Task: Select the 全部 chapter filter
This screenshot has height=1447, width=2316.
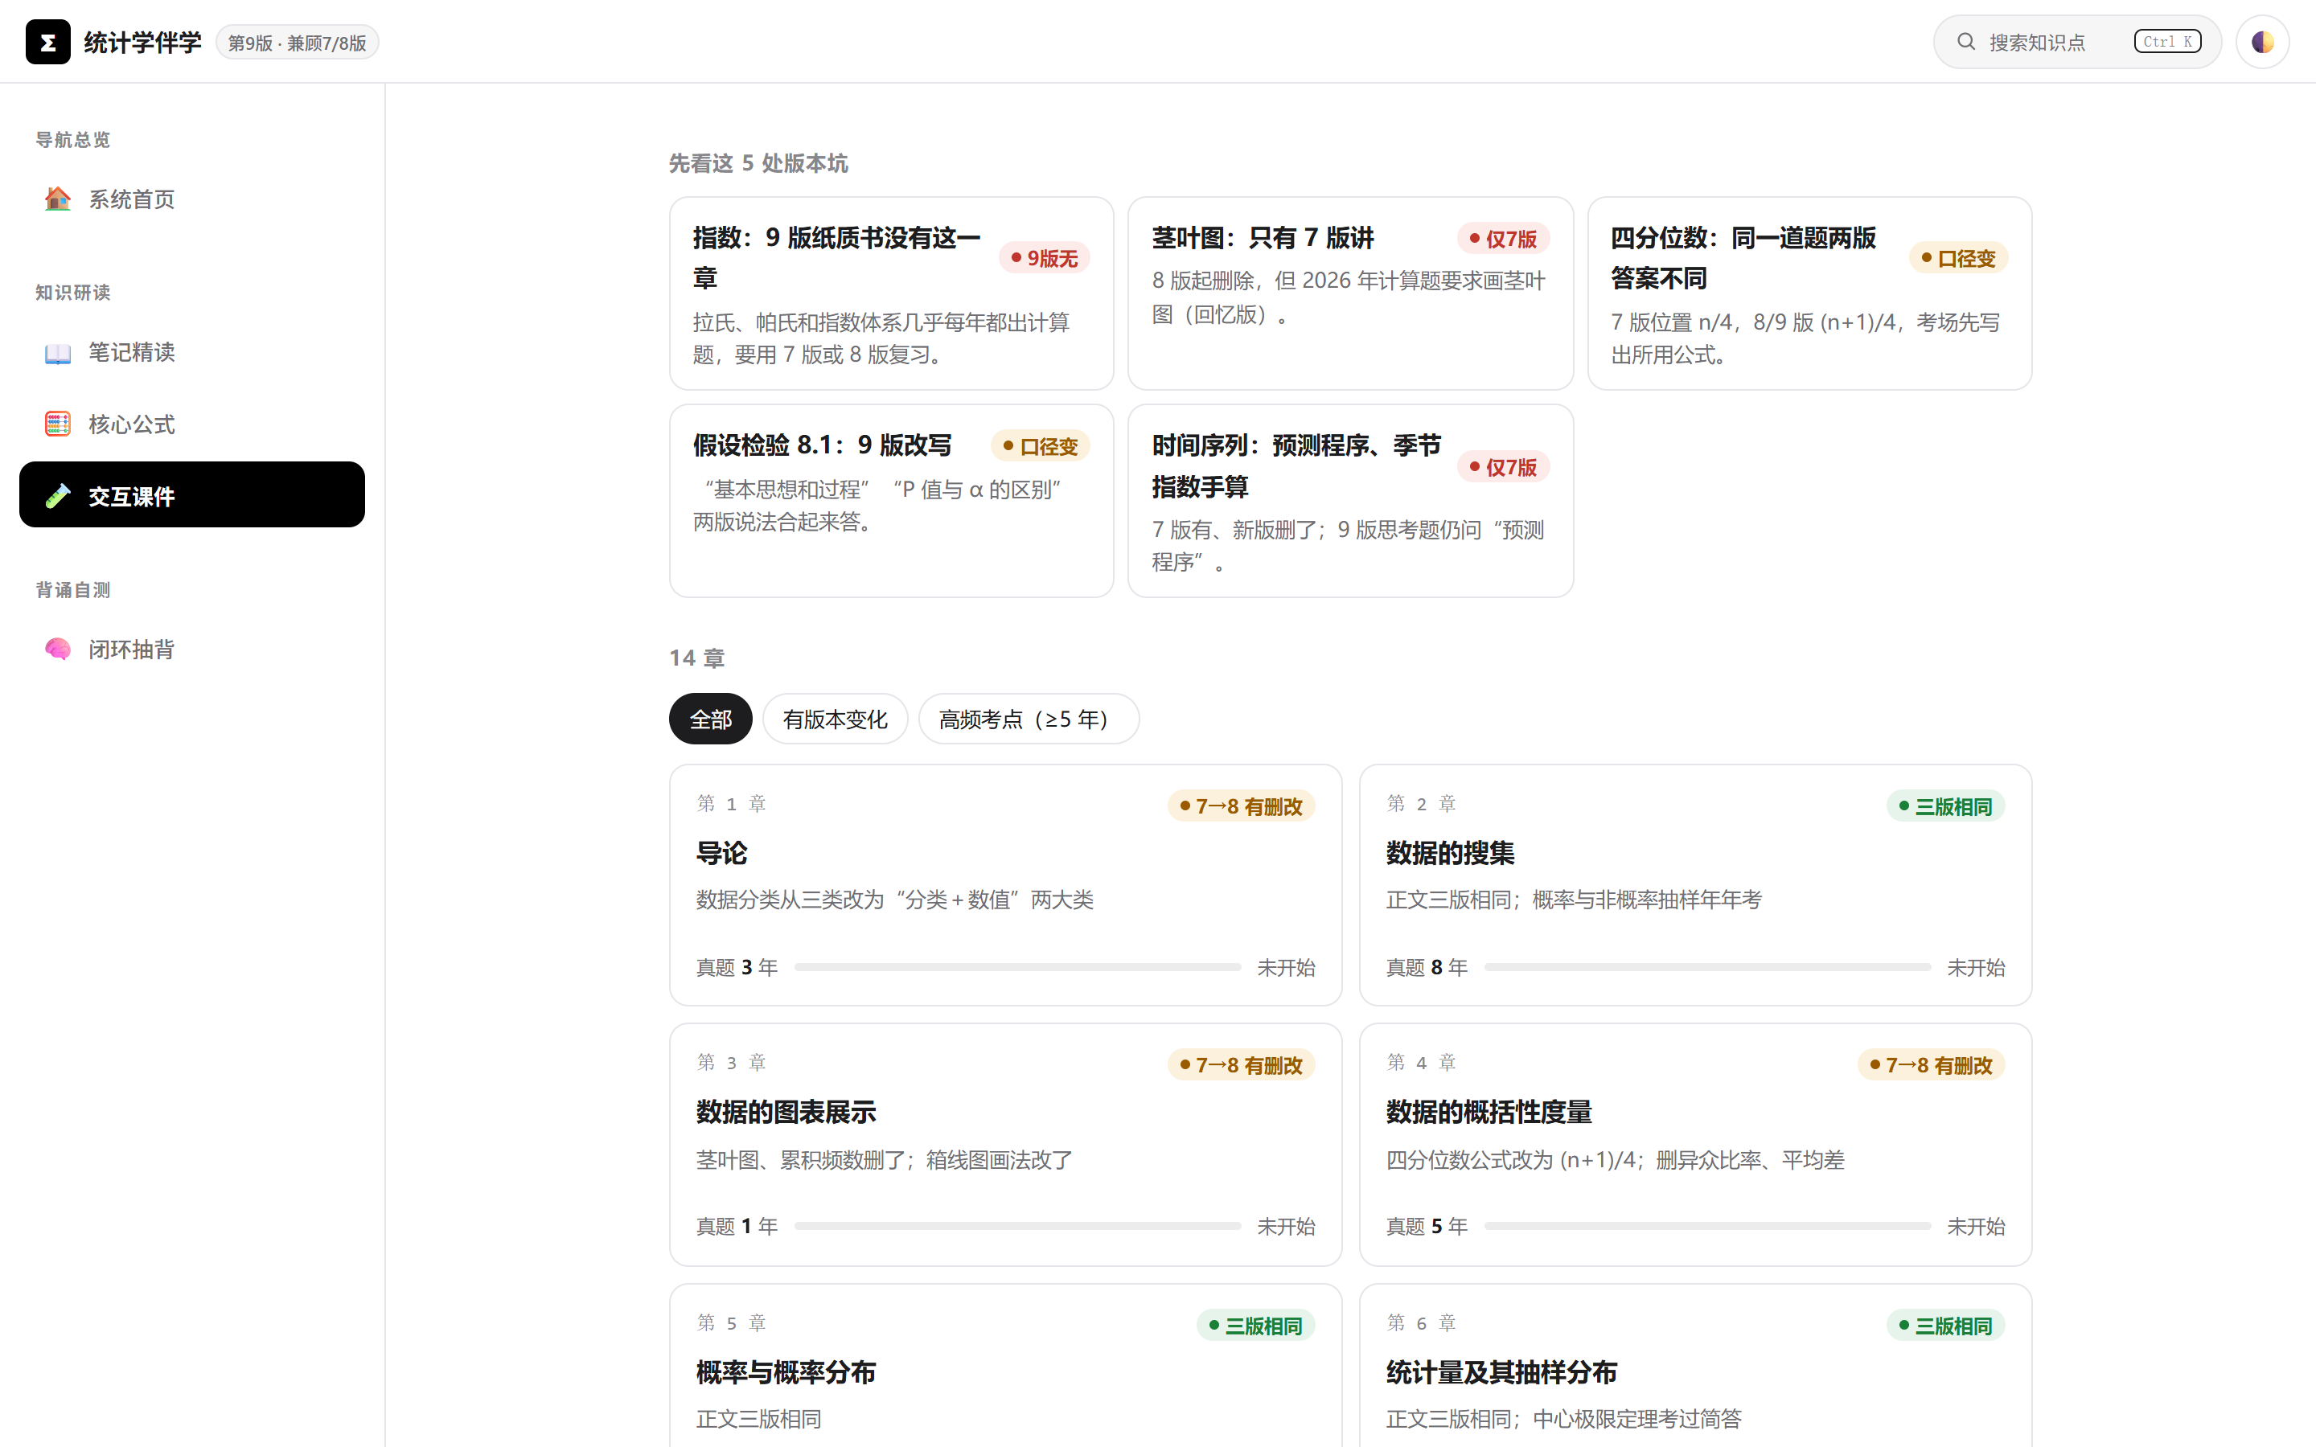Action: click(x=710, y=719)
